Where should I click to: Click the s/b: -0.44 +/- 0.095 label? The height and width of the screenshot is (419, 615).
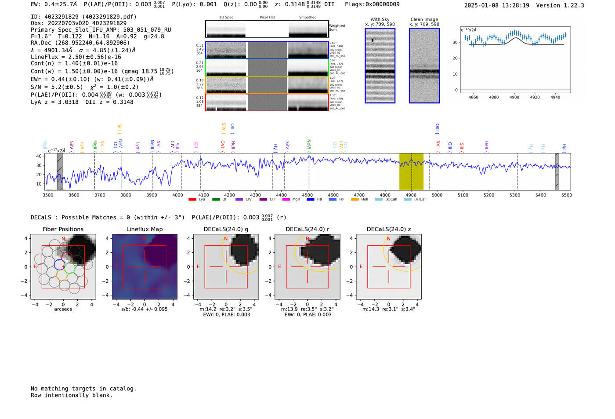[x=145, y=309]
